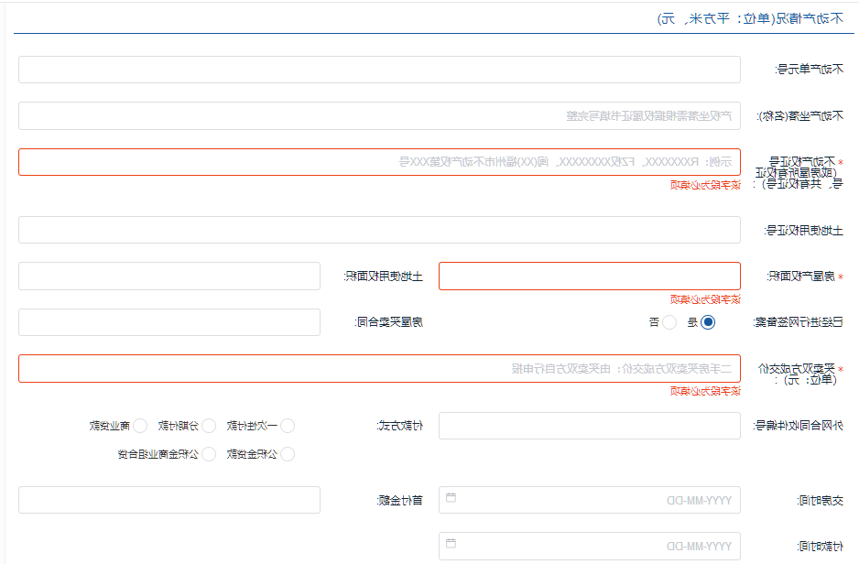
Task: Focus the 土地使用权证号 input field
Action: coord(380,230)
